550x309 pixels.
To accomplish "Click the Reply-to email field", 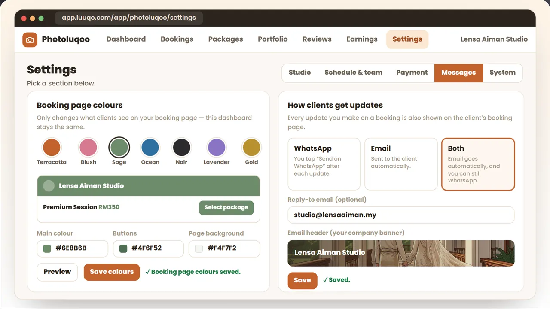I will point(401,215).
